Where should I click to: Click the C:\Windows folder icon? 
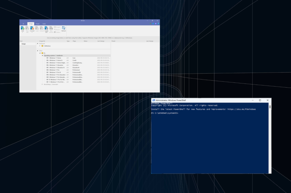(42, 46)
